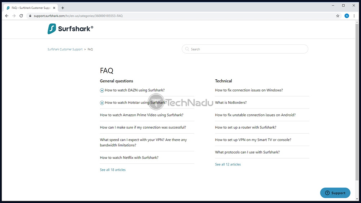Image resolution: width=361 pixels, height=203 pixels.
Task: Click the scrollbar down arrow
Action: coord(357,199)
